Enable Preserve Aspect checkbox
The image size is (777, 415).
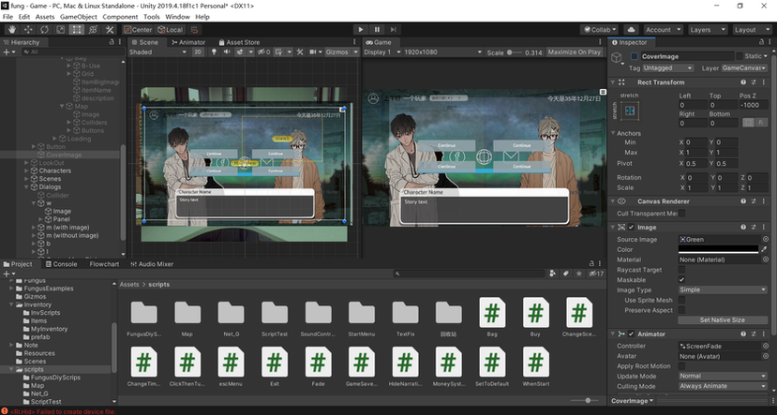[x=681, y=310]
